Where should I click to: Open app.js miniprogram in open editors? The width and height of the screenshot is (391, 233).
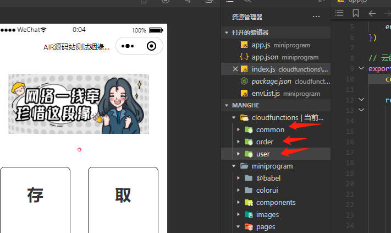(x=276, y=45)
